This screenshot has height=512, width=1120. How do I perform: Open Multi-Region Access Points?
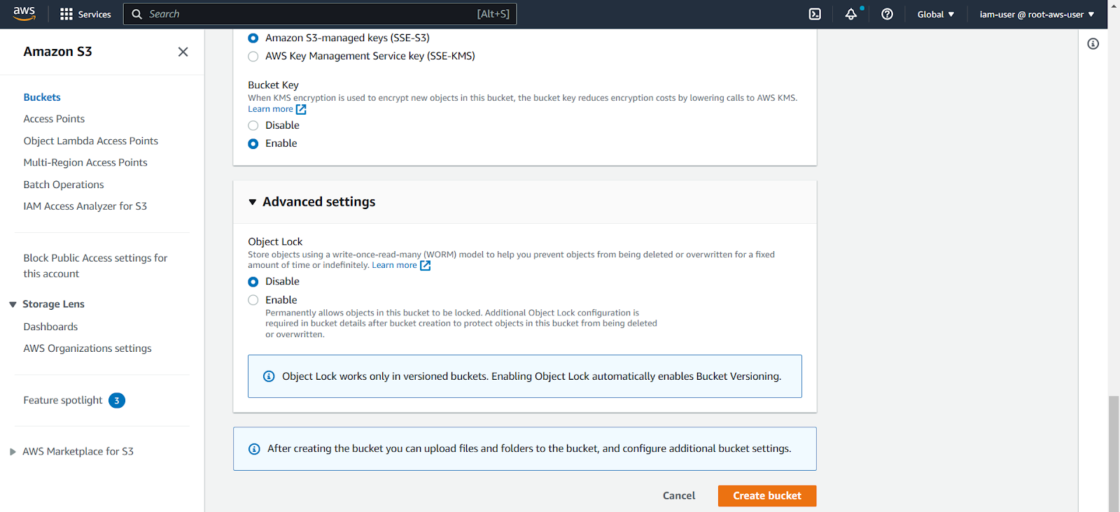point(85,162)
